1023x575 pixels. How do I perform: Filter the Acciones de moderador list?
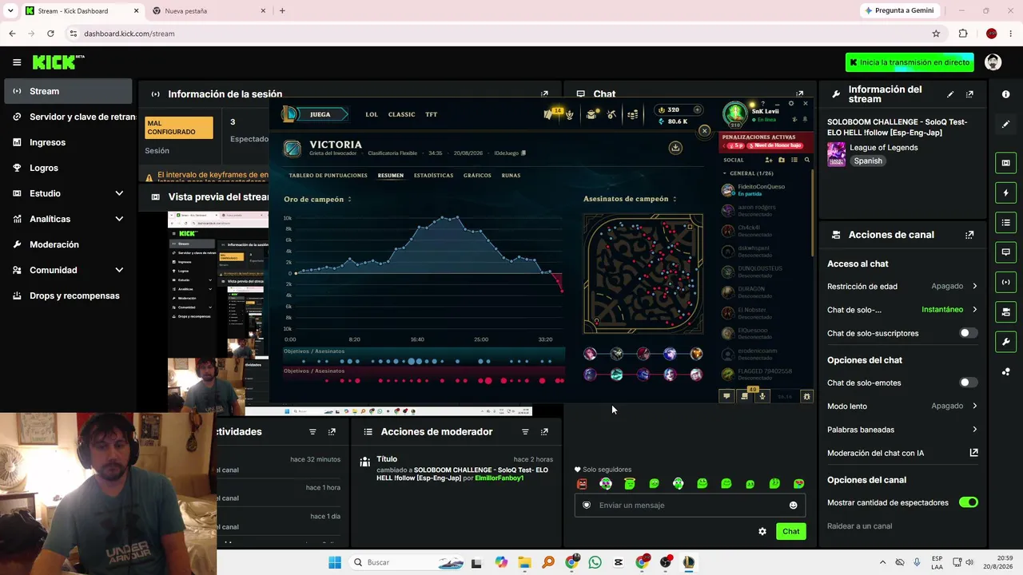(525, 432)
